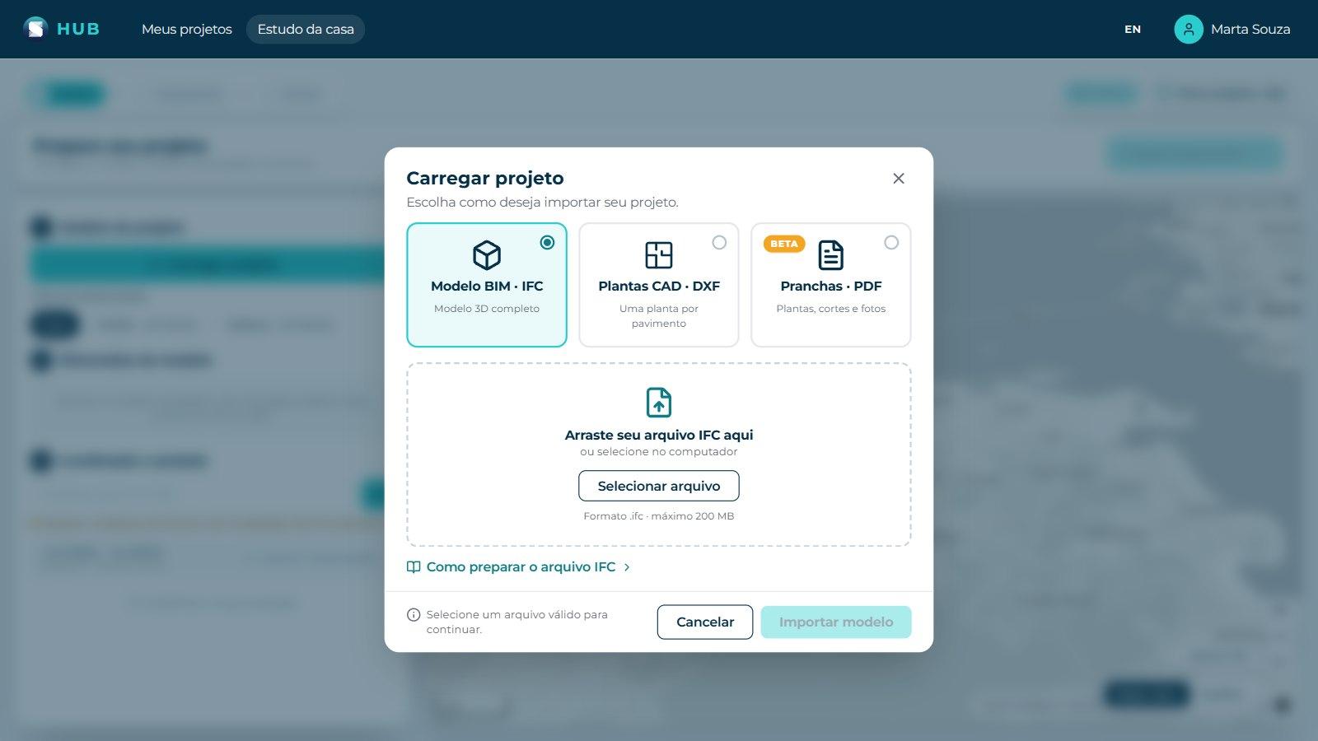
Task: Click 'ou selecione no computador' text
Action: click(x=659, y=452)
